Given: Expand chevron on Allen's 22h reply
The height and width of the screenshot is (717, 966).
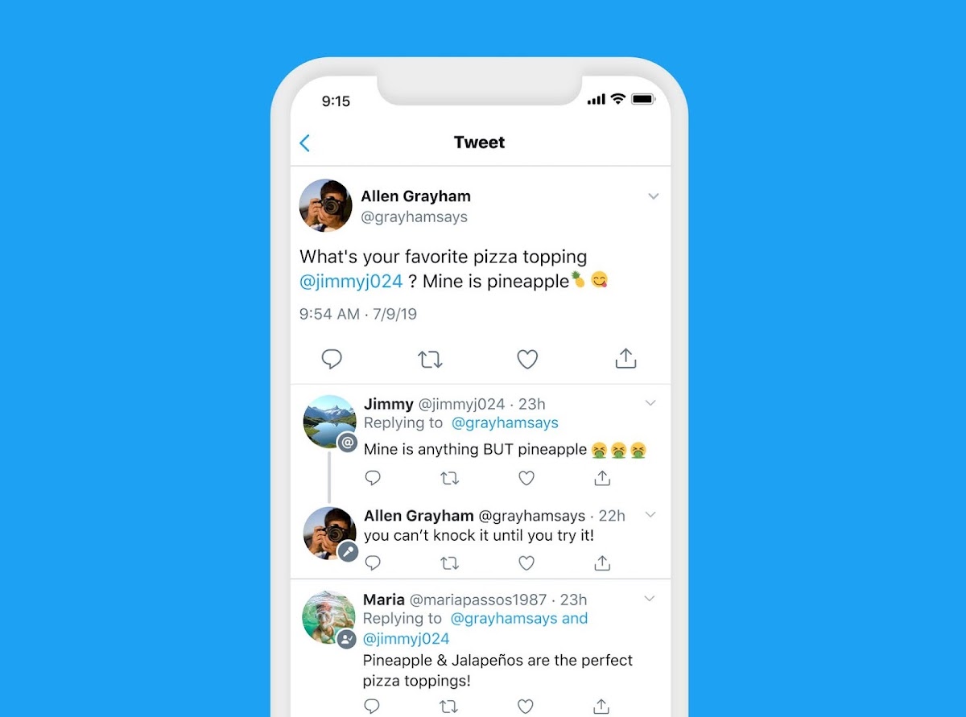Looking at the screenshot, I should [650, 515].
